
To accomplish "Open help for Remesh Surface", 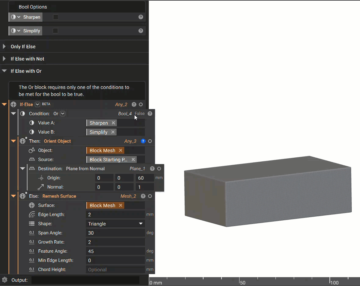I will (143, 196).
